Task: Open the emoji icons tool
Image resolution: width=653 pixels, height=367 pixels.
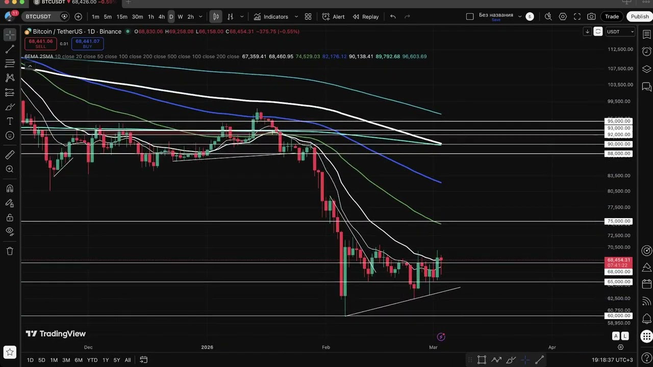Action: pos(10,136)
